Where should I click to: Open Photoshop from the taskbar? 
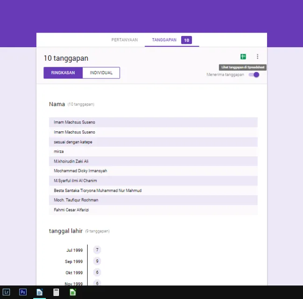click(x=23, y=292)
